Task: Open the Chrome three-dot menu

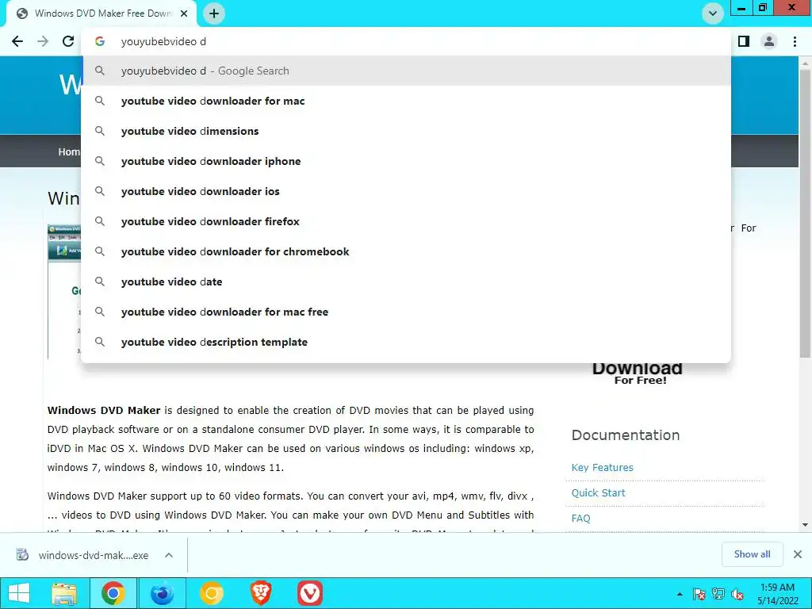Action: [795, 41]
